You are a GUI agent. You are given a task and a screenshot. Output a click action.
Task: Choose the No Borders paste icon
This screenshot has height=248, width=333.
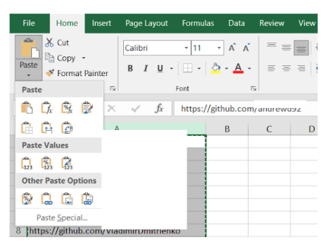tap(27, 128)
